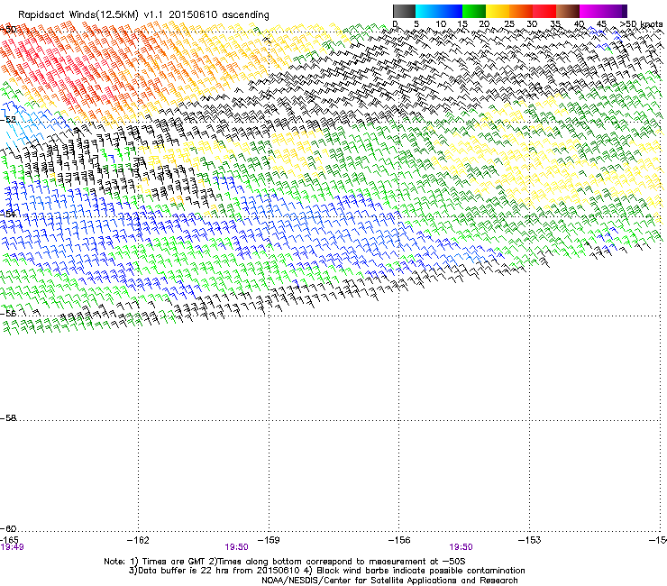The height and width of the screenshot is (586, 667).
Task: Select the -58 latitude axis label
Action: [x=7, y=418]
